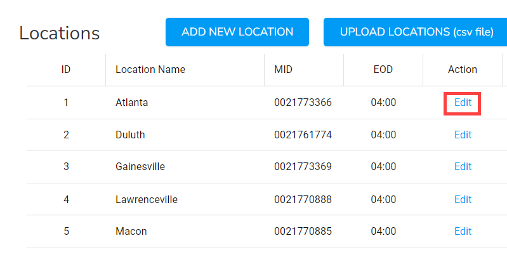Open the Macon Edit link
The height and width of the screenshot is (257, 507).
click(463, 232)
